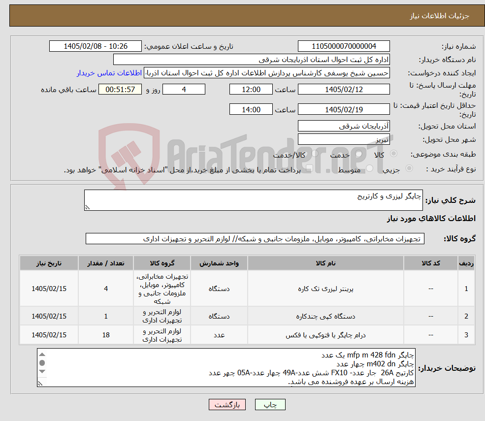Click the buyer organization name field

[x=252, y=60]
